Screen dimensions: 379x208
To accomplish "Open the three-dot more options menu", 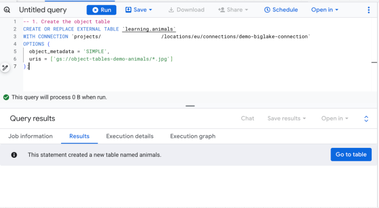I will (369, 10).
